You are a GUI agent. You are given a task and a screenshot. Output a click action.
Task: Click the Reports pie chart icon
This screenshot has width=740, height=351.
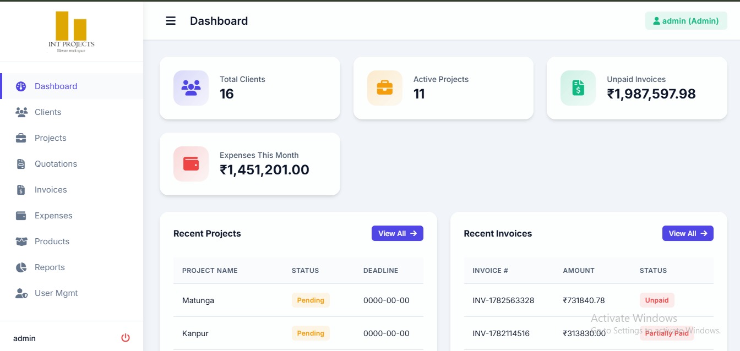pos(21,267)
